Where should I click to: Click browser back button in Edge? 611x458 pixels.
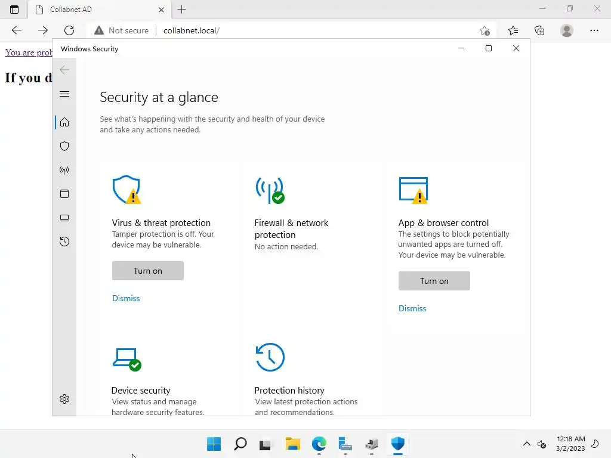(17, 30)
